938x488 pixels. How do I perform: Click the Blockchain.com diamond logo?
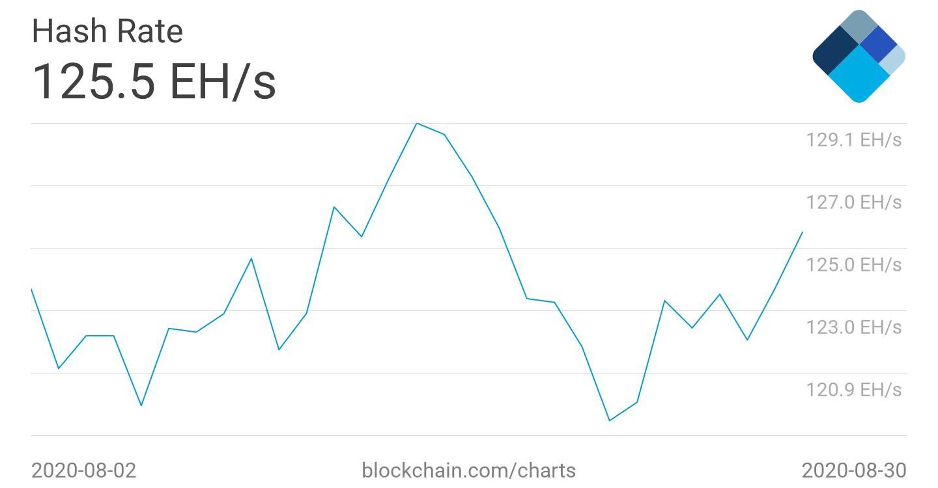click(x=859, y=57)
